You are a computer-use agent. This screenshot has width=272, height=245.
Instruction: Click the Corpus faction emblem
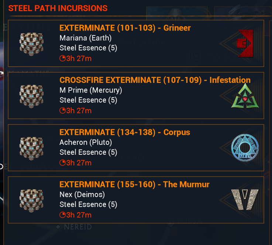tap(245, 148)
